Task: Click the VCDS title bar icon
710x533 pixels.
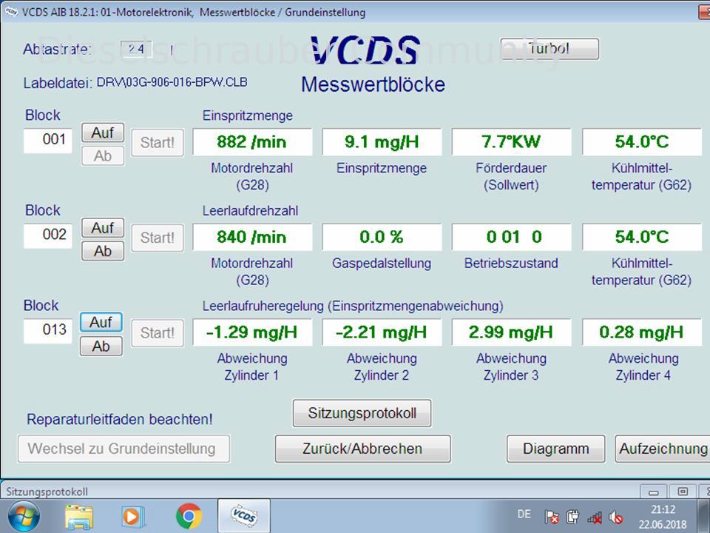Action: click(x=11, y=11)
